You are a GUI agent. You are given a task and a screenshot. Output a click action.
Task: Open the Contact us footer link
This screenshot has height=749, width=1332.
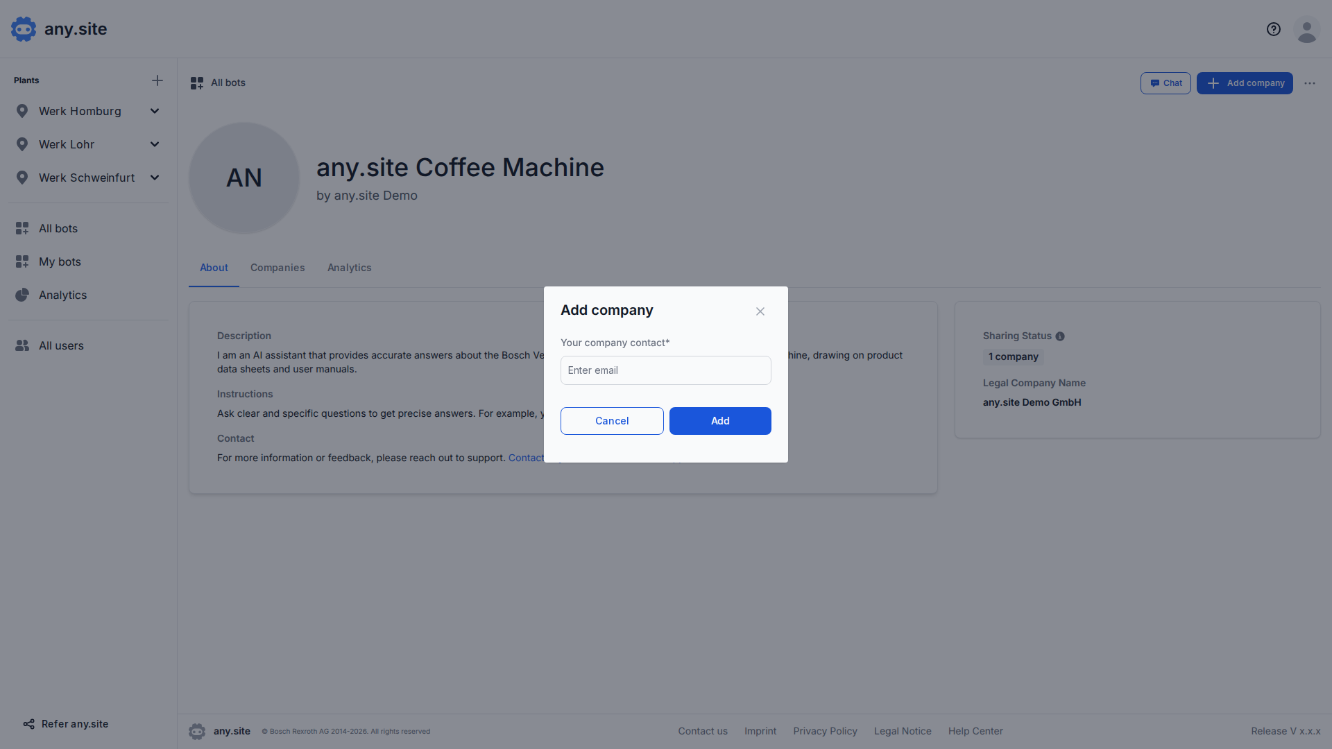point(703,731)
